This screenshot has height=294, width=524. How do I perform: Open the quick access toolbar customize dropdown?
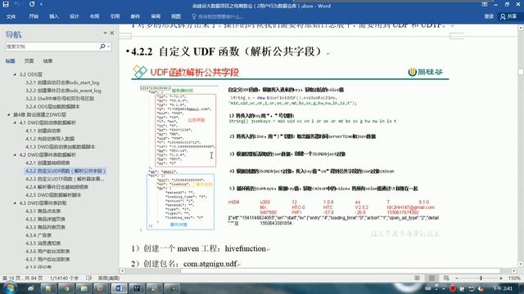pyautogui.click(x=42, y=4)
